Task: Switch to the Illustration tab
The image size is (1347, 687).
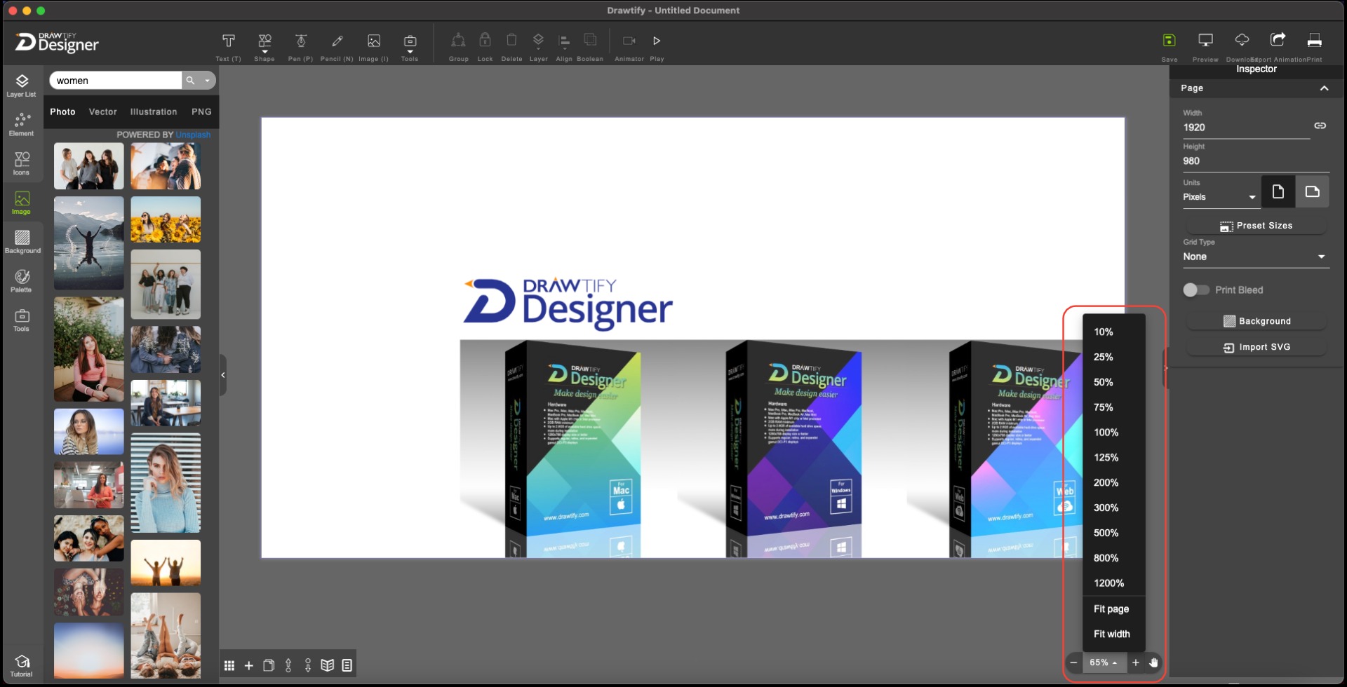Action: coord(154,112)
